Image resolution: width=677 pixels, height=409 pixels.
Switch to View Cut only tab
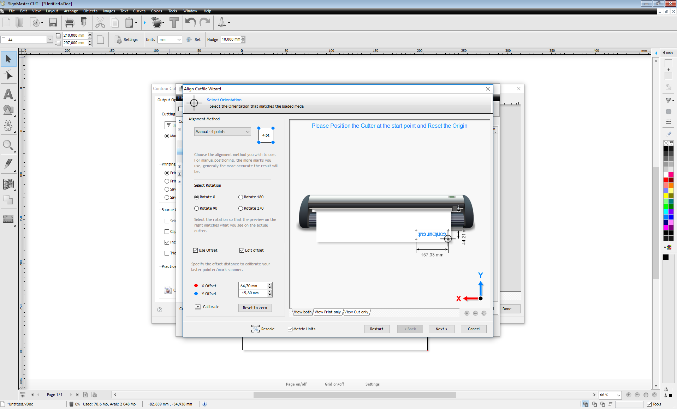tap(356, 312)
